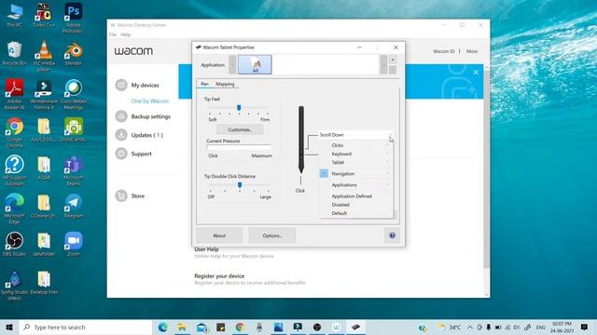
Task: Click the Customize... button under Tip Feel
Action: tap(240, 129)
